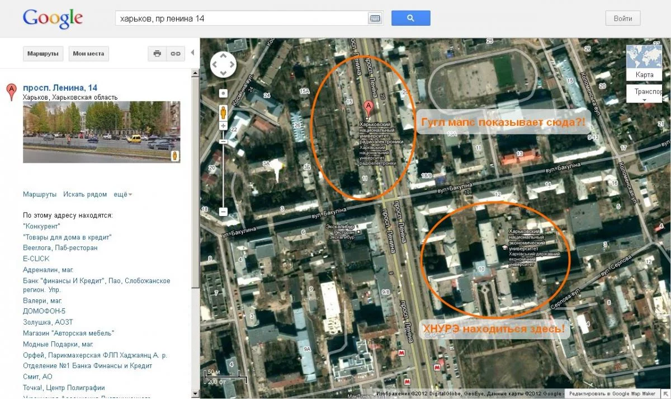Click pegman icon on street photo thumbnail
Viewport: 671px width, 399px height.
pos(173,155)
